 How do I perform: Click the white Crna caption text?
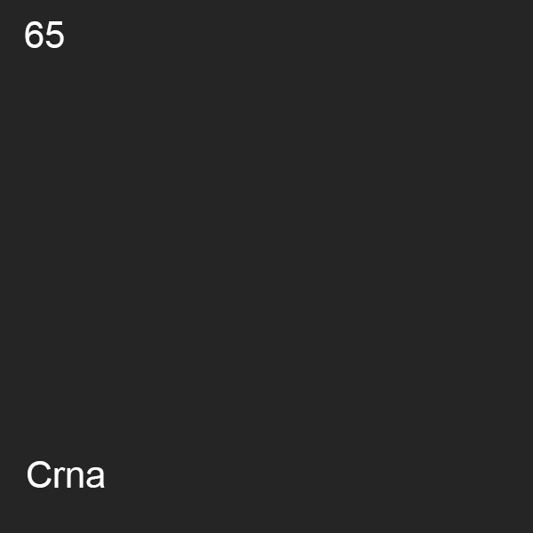[x=66, y=475]
